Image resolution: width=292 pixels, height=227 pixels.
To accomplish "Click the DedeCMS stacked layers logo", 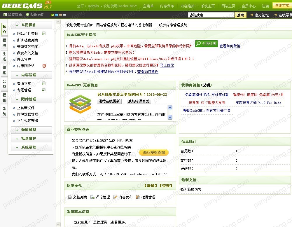I will (x=80, y=104).
